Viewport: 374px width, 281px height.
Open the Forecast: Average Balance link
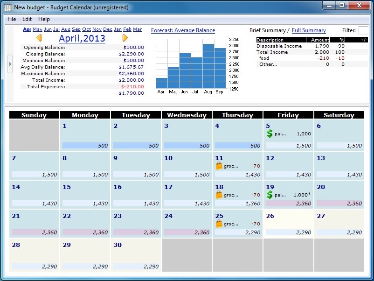[x=183, y=30]
